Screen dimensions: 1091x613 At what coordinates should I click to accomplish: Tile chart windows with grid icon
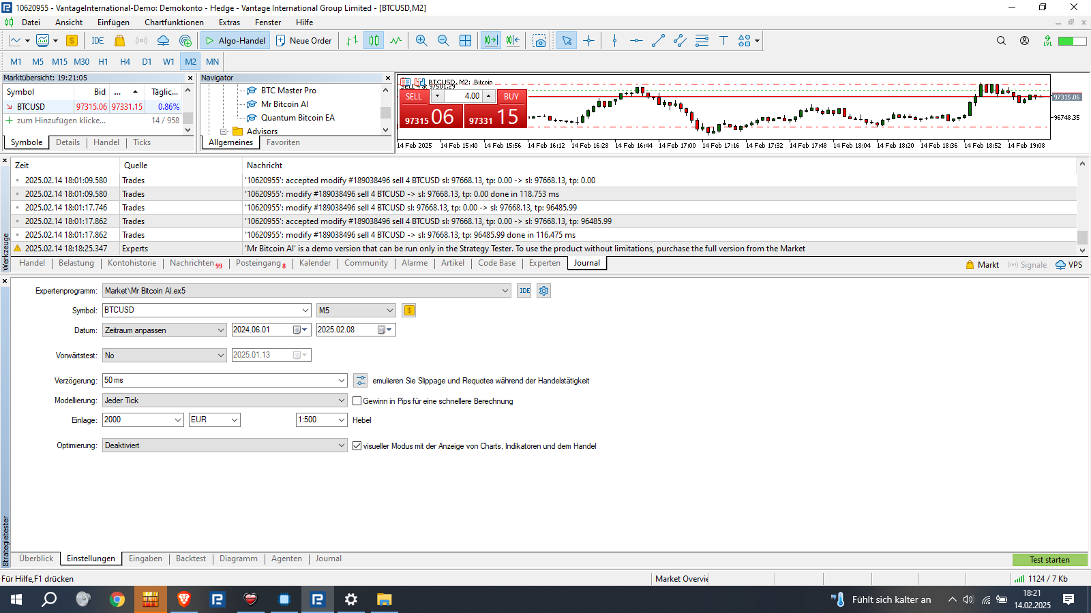point(465,41)
